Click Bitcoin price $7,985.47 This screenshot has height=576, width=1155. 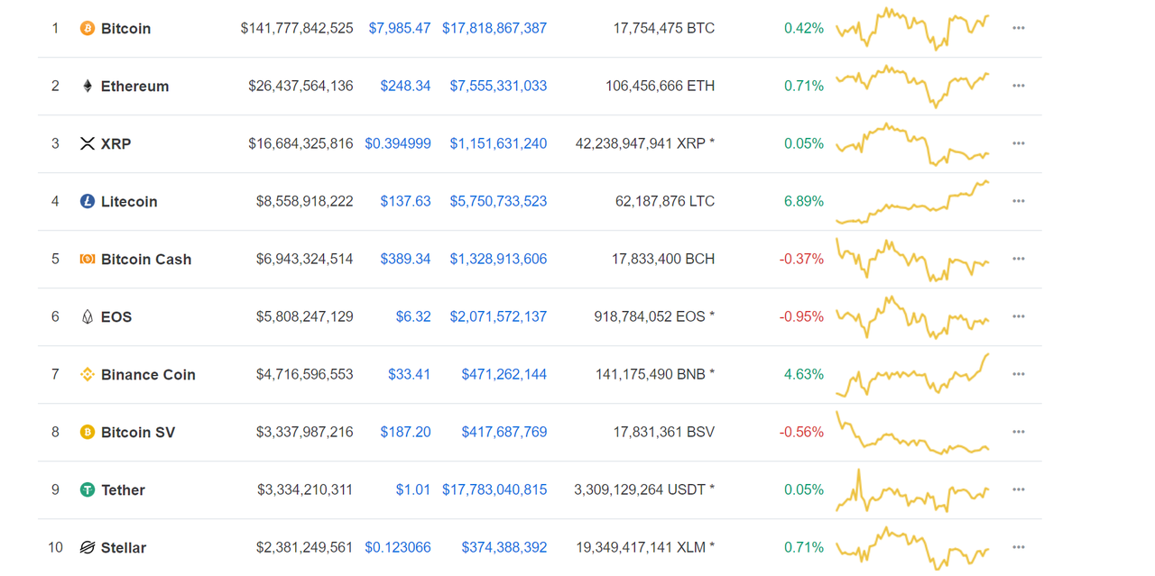(x=400, y=28)
